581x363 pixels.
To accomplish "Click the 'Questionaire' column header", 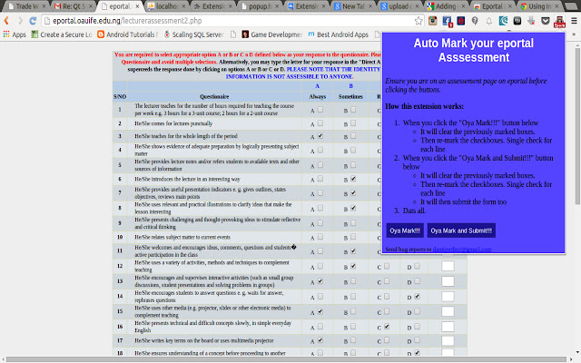I will pos(214,97).
